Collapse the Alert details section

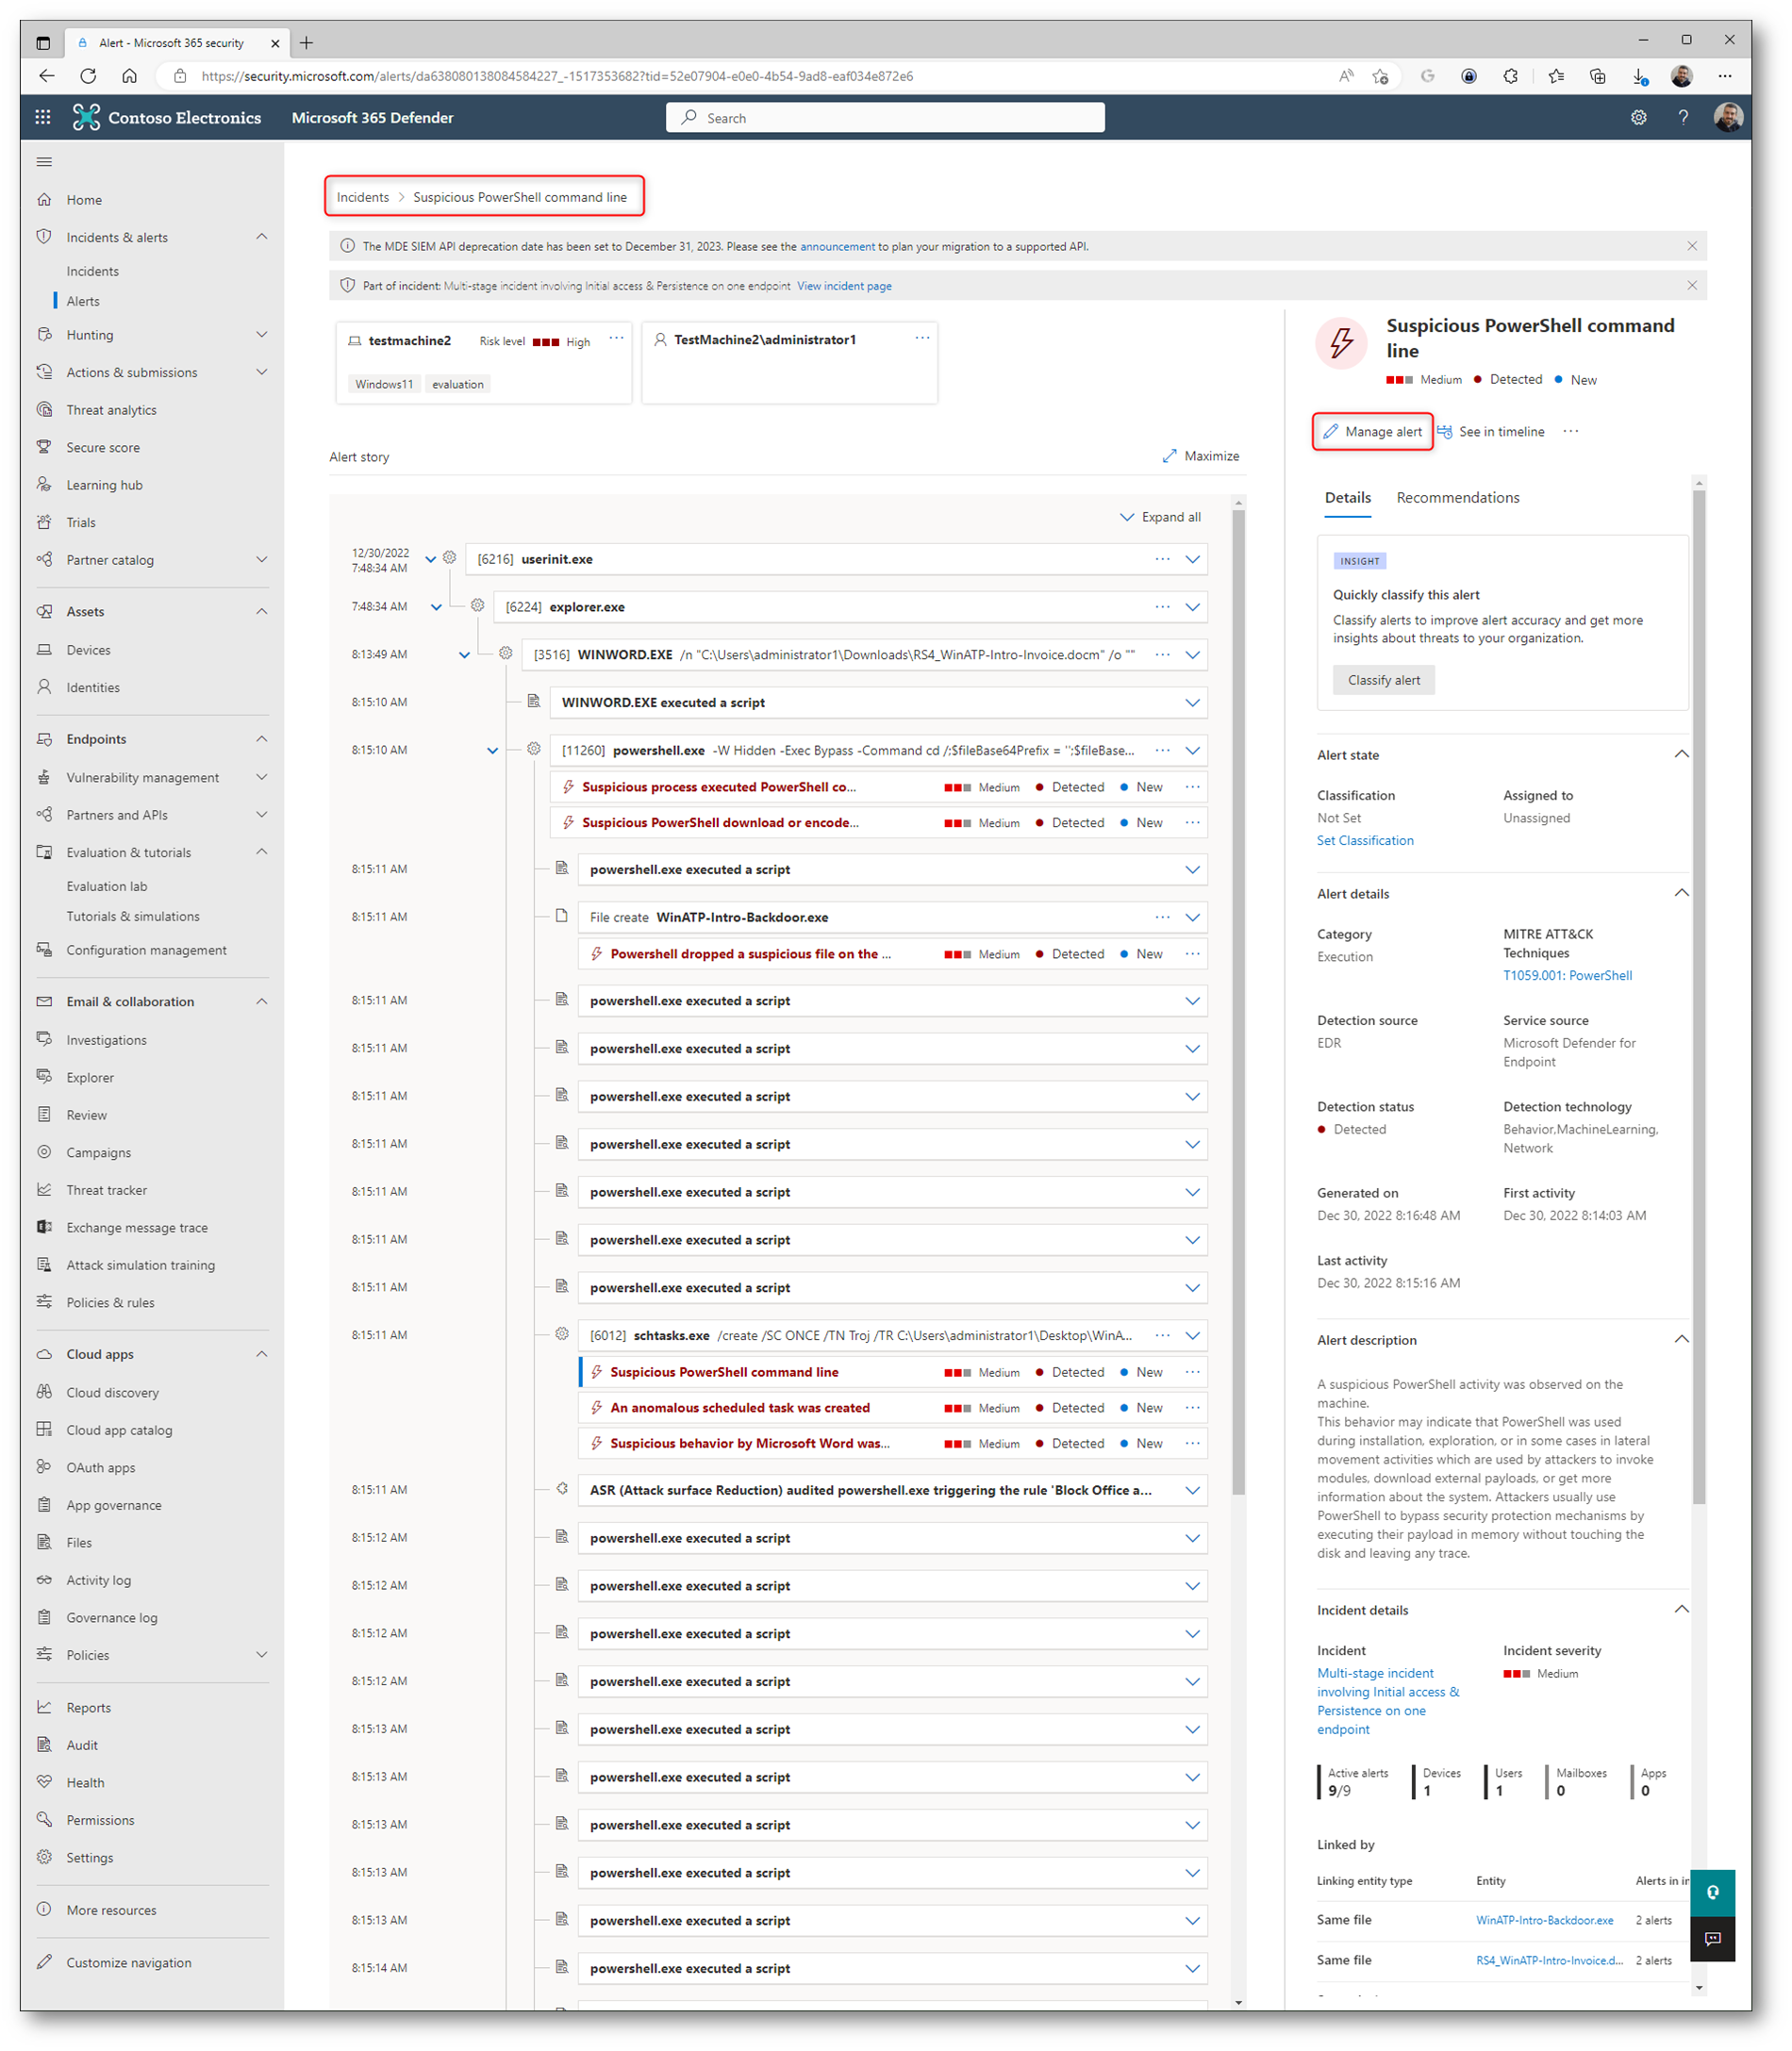click(x=1681, y=893)
